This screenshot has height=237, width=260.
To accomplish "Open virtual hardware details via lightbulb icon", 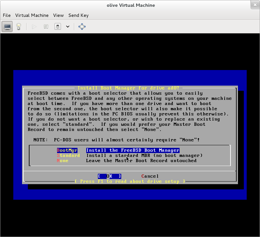I will [x=18, y=27].
